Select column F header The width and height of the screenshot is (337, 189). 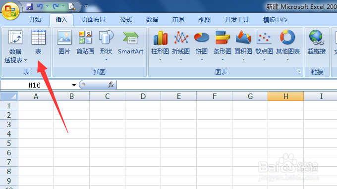pos(214,96)
